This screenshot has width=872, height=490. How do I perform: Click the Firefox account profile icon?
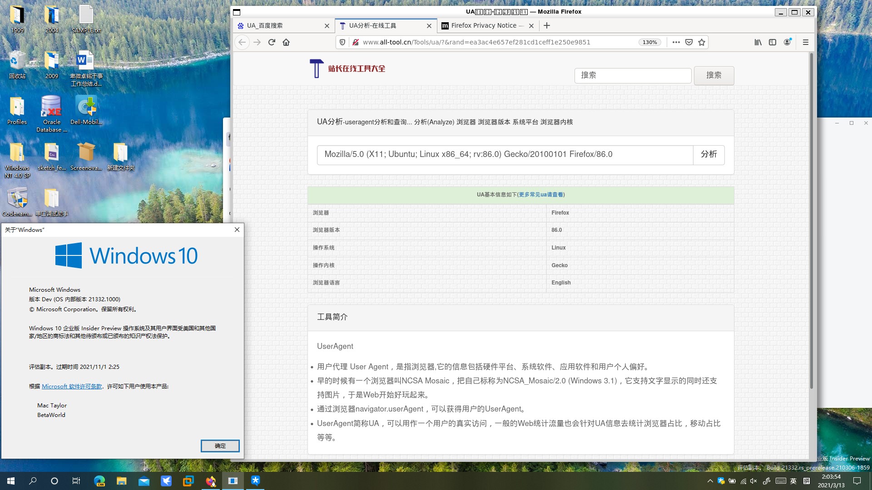tap(788, 42)
